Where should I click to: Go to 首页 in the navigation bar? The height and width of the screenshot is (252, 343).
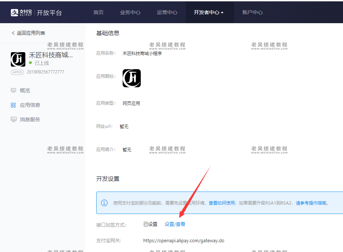point(98,12)
